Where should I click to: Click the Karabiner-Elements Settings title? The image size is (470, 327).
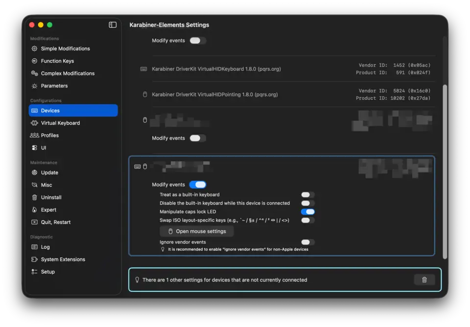click(x=169, y=25)
